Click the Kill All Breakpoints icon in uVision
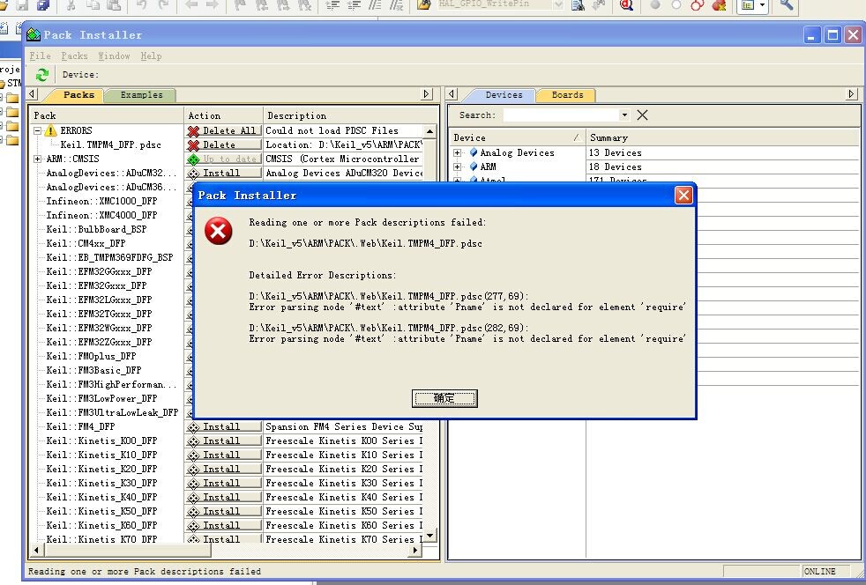 (x=719, y=5)
